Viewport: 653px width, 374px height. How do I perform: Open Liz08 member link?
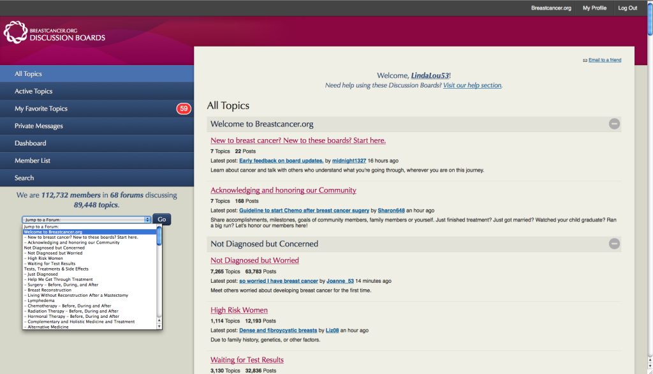pos(332,330)
